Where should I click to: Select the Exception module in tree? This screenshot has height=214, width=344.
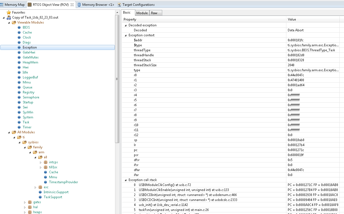coord(58,47)
